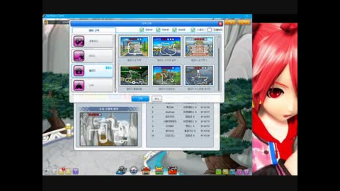Click the round emblem icon in bottom bar
Viewport: 340px width, 191px height.
(134, 170)
